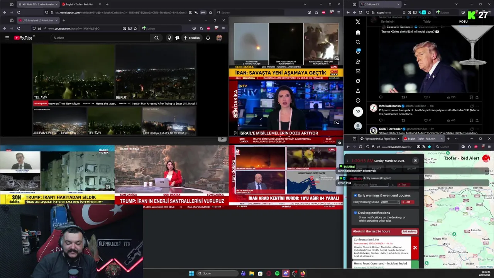Viewport: 494px width, 278px height.
Task: Reply to the InfoSudLiban post
Action: (x=381, y=120)
